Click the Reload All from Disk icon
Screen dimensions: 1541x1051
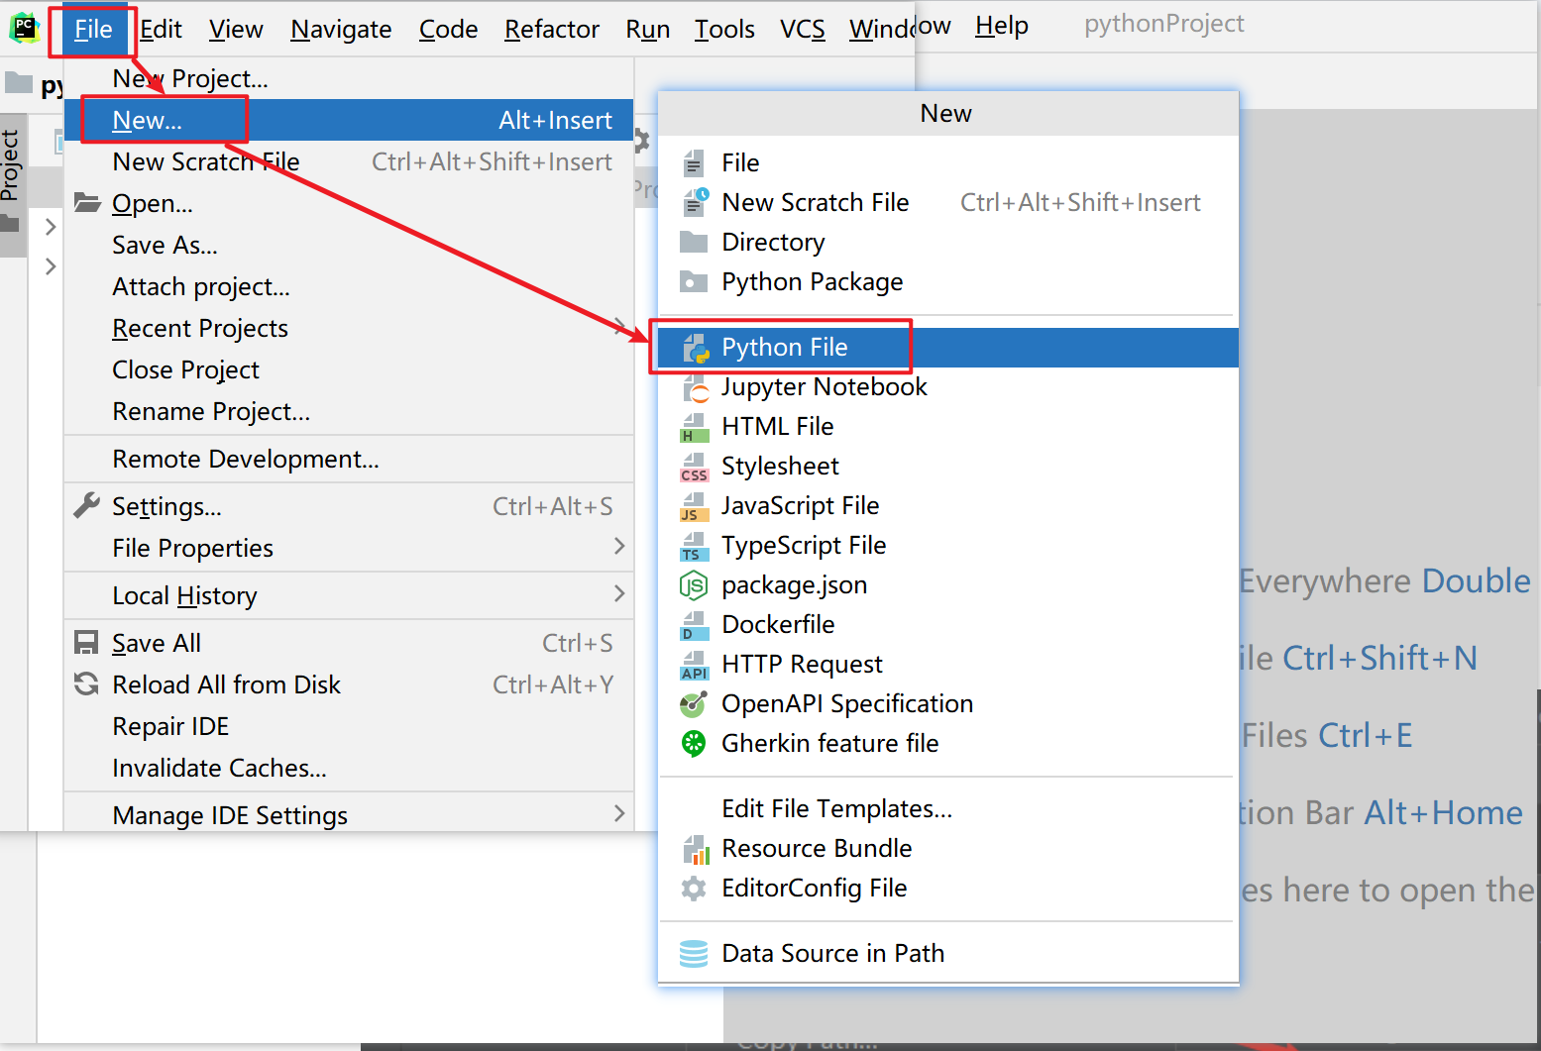87,684
